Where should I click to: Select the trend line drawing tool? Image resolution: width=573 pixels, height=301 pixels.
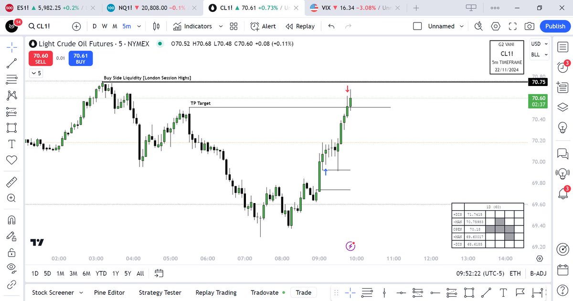click(12, 63)
